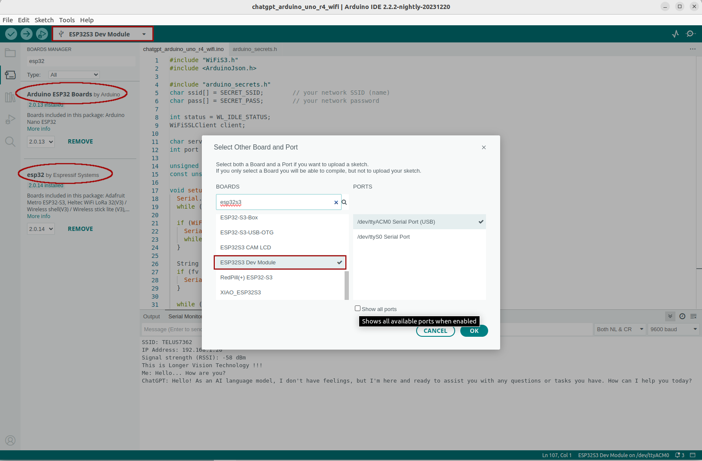
Task: Open version 2.0.13 dropdown for Arduino ESP32
Action: click(x=41, y=142)
